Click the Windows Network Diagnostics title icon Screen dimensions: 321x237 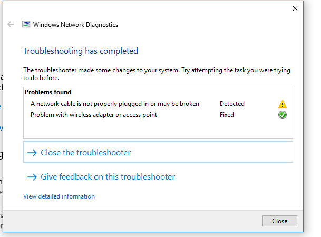tap(26, 24)
